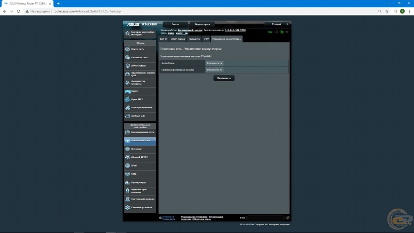The image size is (414, 233).
Task: Go back in the browser
Action: [x=5, y=11]
